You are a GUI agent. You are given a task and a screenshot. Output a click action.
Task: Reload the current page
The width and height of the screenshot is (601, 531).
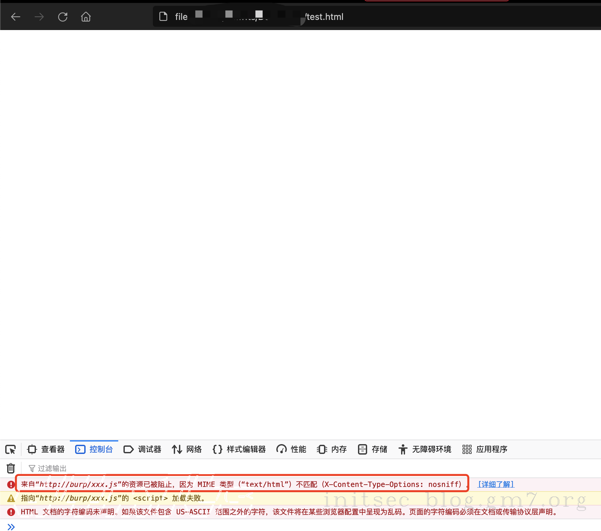[x=63, y=17]
